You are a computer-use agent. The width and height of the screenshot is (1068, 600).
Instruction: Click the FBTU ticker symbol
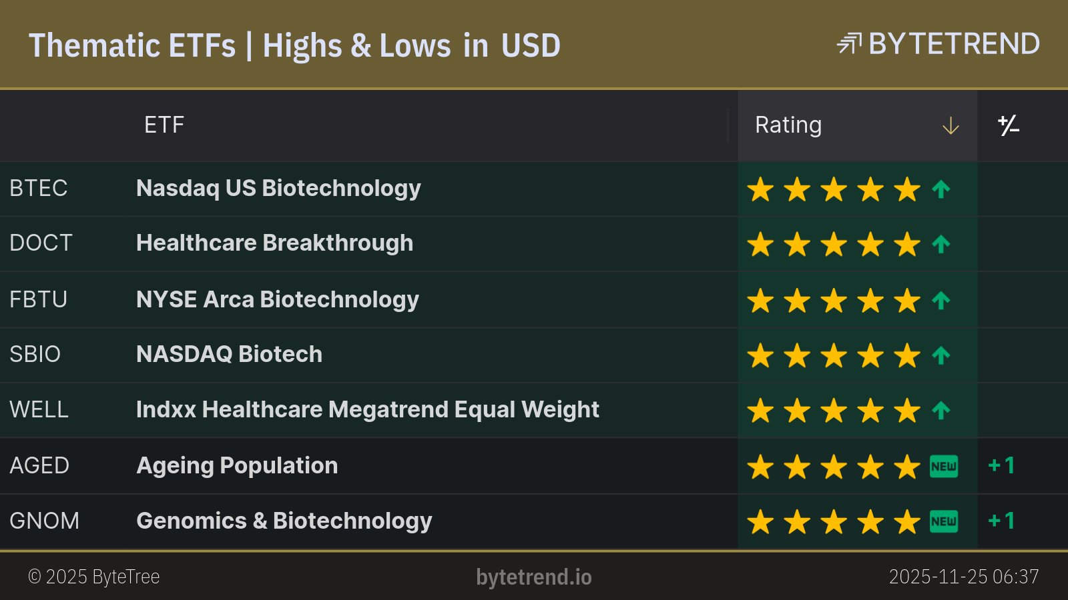coord(38,300)
